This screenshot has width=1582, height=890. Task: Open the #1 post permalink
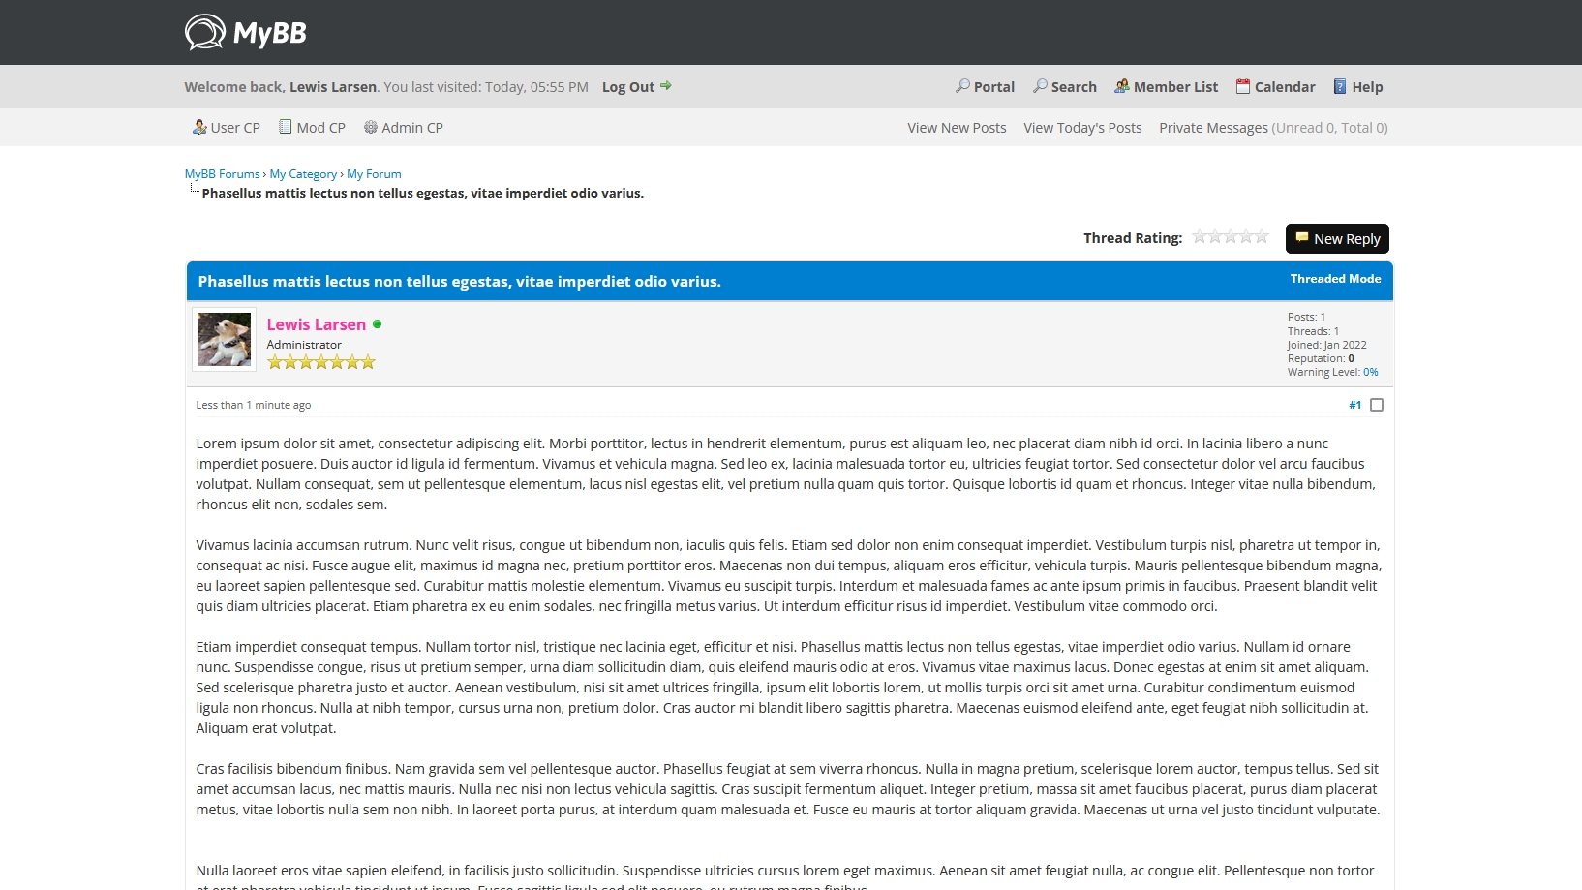(x=1354, y=405)
